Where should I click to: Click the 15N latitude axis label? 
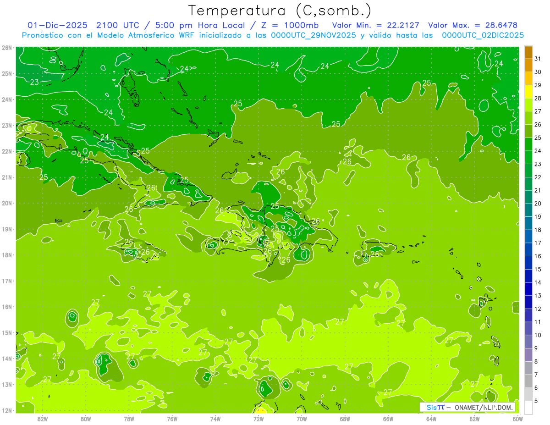click(x=7, y=332)
